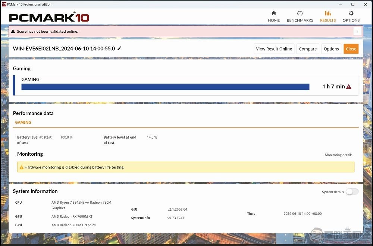Click warning triangle next to 1 h 7 min
The height and width of the screenshot is (246, 373).
(x=349, y=87)
